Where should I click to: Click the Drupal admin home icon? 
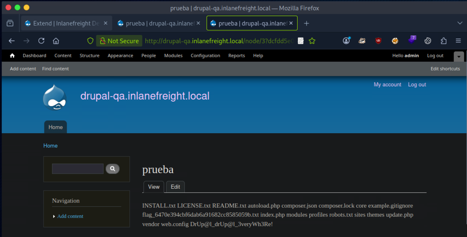pos(12,55)
